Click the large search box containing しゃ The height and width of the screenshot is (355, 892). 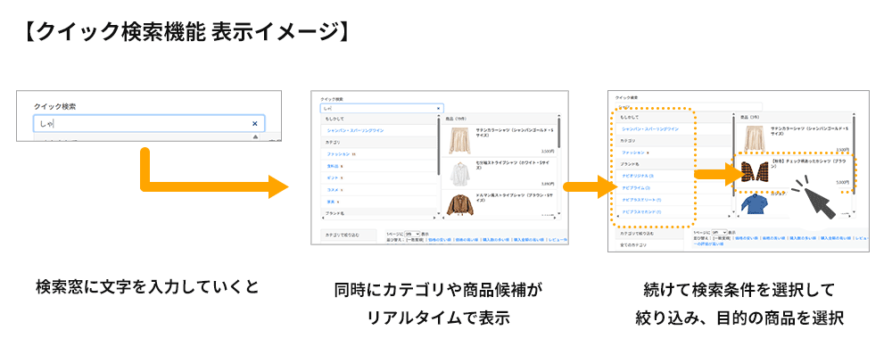coord(148,123)
